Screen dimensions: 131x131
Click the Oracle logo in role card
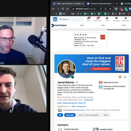103,37
